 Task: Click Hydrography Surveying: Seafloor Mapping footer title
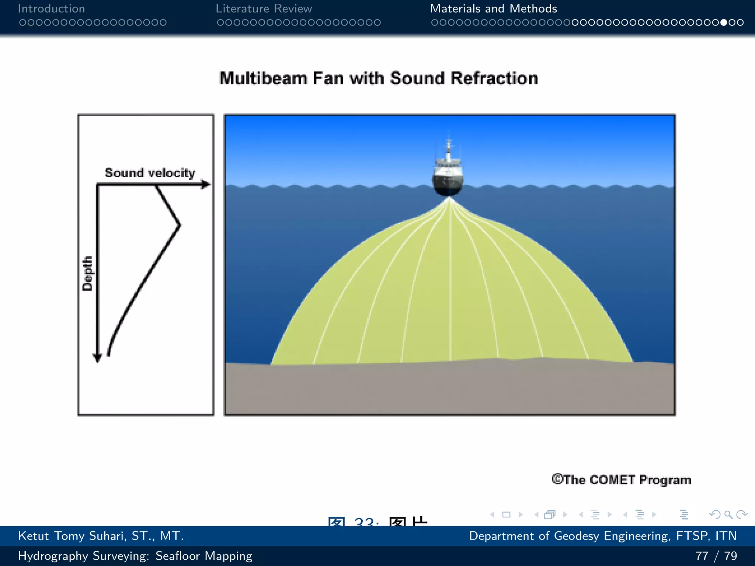135,556
